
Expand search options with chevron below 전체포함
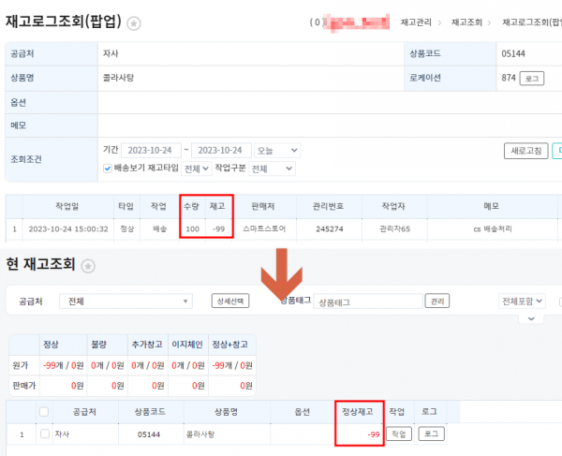tap(533, 319)
